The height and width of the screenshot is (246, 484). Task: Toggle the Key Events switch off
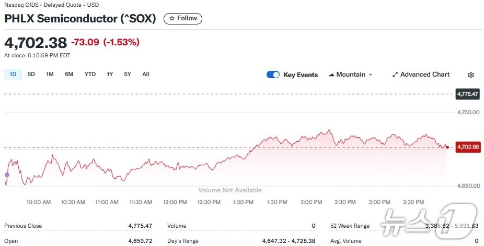point(273,75)
